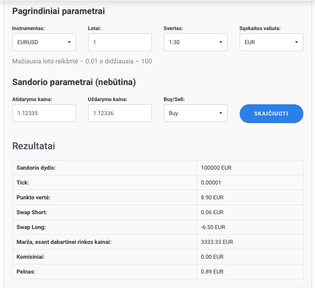Select the 100000 EUR Sandorio dydis value
315x288 pixels.
click(x=216, y=168)
